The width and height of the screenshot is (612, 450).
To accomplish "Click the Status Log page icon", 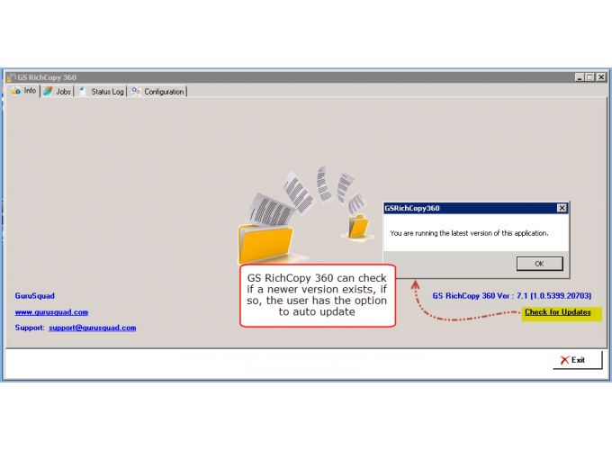I will (x=82, y=91).
